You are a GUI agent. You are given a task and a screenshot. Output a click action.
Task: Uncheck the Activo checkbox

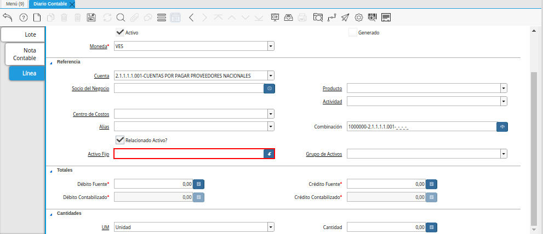point(120,32)
